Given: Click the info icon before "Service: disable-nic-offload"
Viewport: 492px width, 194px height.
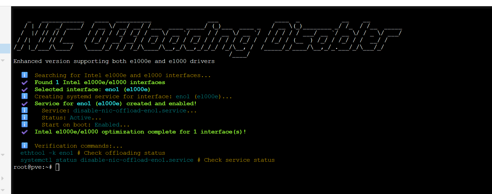Looking at the screenshot, I should coord(24,110).
